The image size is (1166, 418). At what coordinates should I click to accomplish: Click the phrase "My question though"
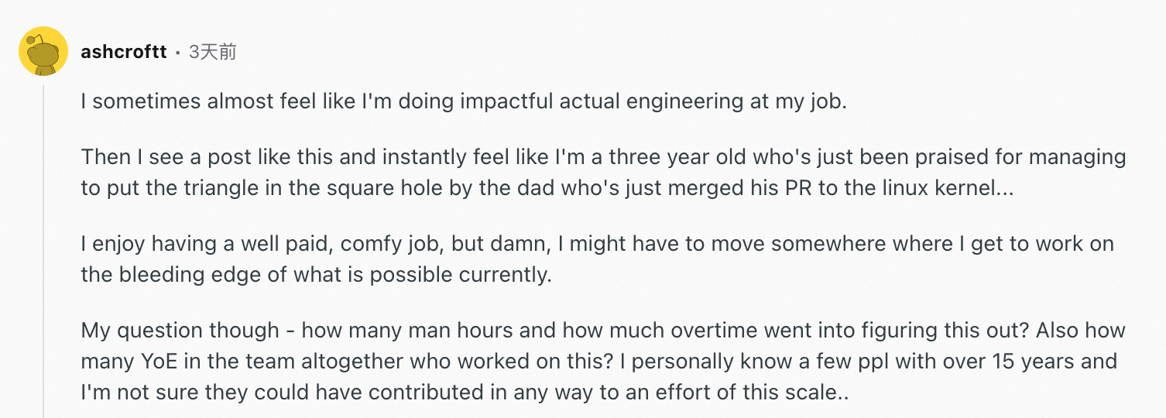click(180, 331)
